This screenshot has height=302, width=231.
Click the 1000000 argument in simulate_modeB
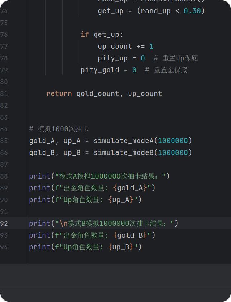pos(173,152)
